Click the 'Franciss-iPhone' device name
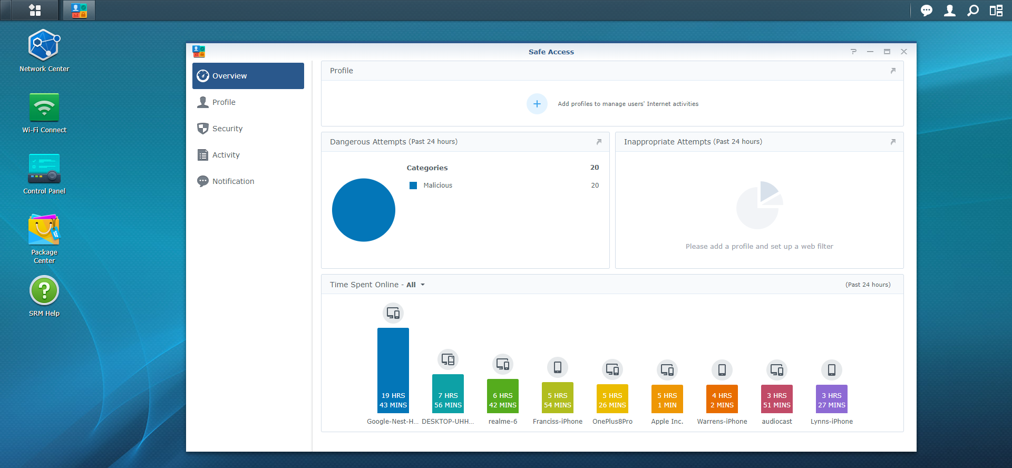Screen dimensions: 1012x468 (558, 422)
